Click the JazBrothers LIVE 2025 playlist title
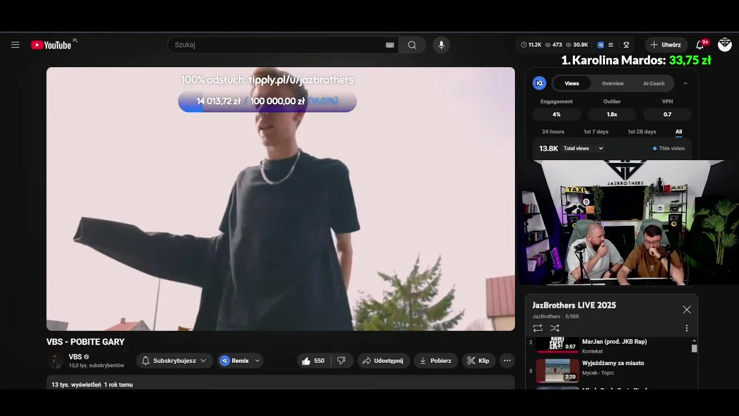 pos(574,305)
